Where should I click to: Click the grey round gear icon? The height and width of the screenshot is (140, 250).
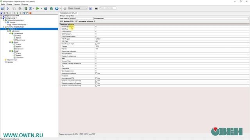(65, 9)
